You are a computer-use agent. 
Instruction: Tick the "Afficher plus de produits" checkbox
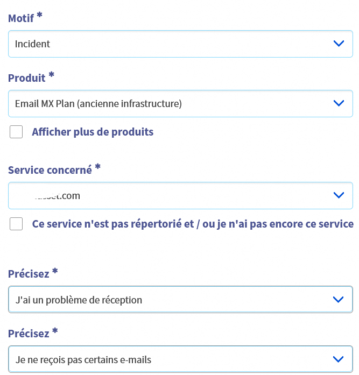point(16,132)
